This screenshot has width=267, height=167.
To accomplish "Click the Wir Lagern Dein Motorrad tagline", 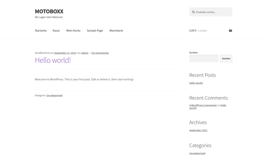I will [49, 17].
